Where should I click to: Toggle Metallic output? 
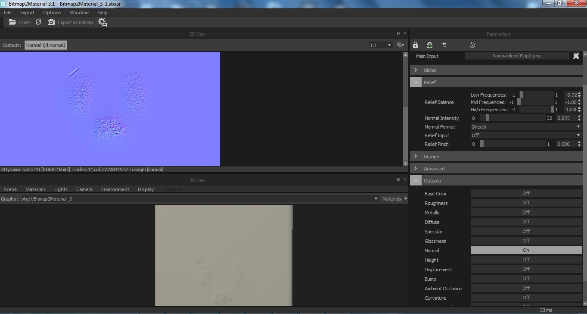[x=526, y=212]
